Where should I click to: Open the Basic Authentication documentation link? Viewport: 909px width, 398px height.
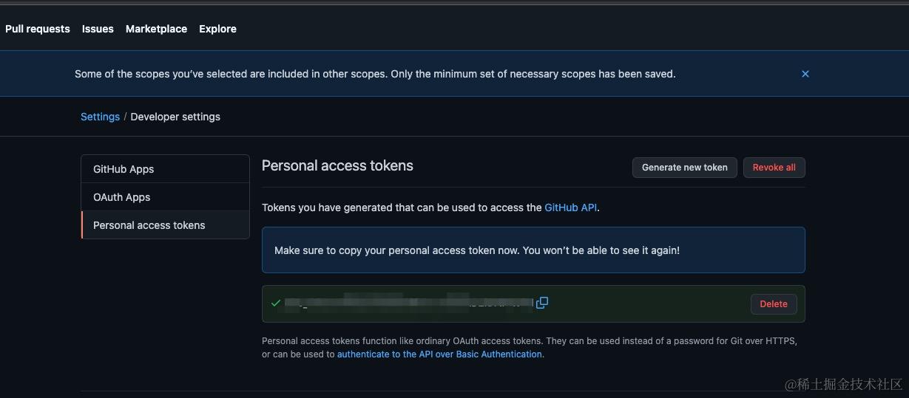pyautogui.click(x=439, y=354)
